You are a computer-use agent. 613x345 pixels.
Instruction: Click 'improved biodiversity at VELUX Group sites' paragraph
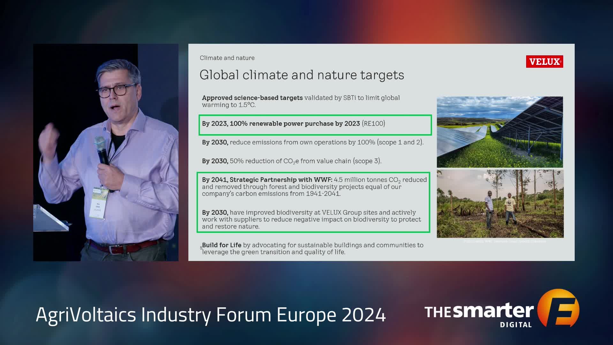pyautogui.click(x=311, y=219)
